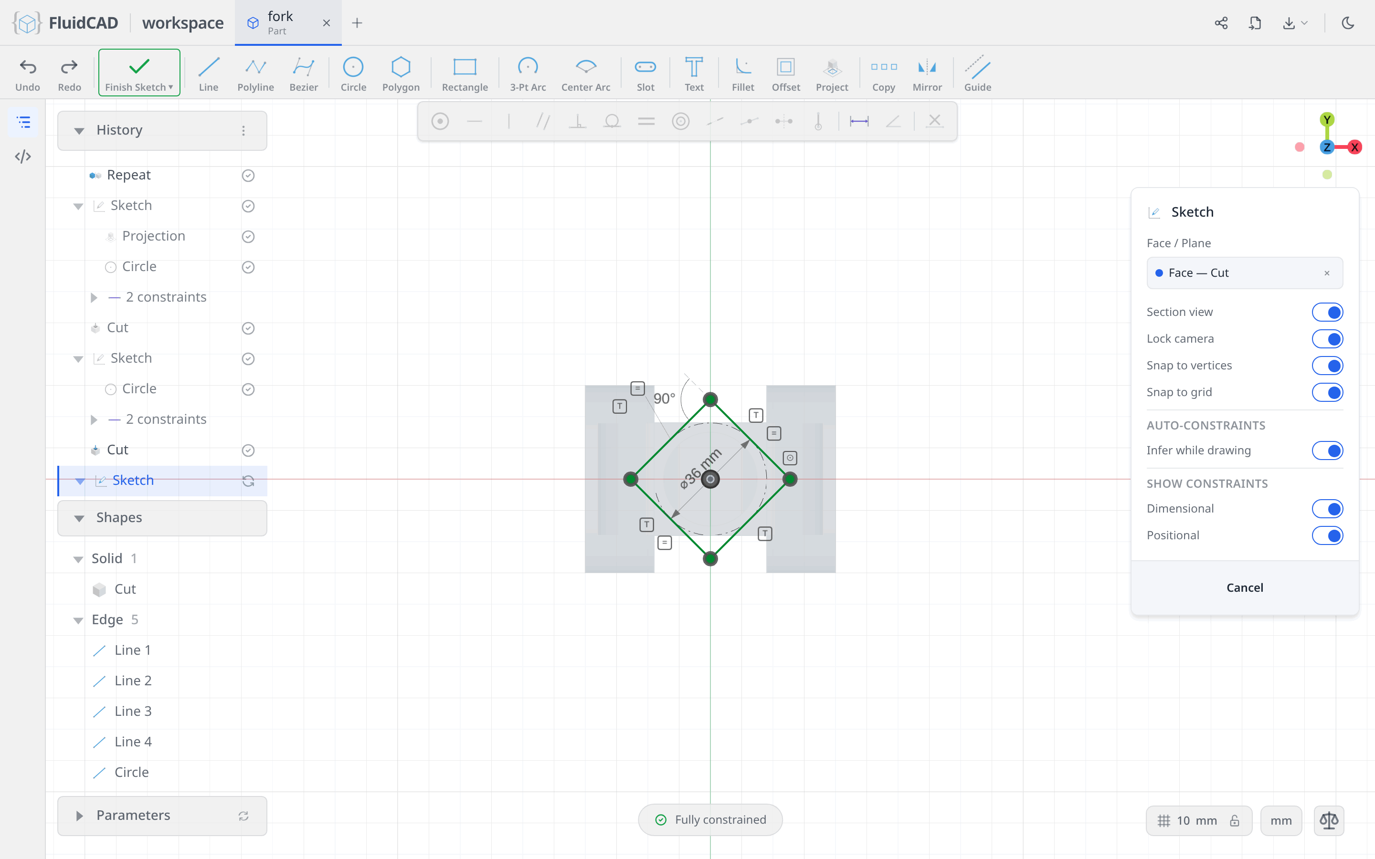Select the 3-Pt Arc tool

click(x=528, y=73)
